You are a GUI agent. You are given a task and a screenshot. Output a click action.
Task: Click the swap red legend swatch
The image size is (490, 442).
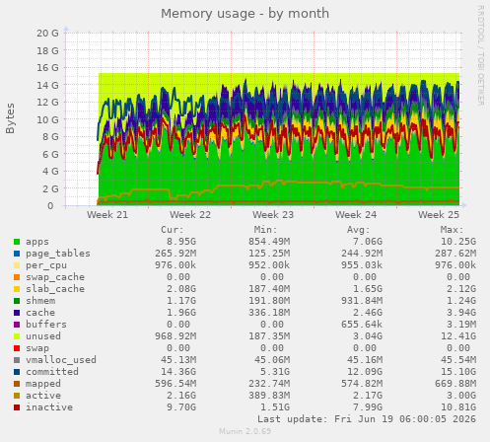pyautogui.click(x=17, y=348)
